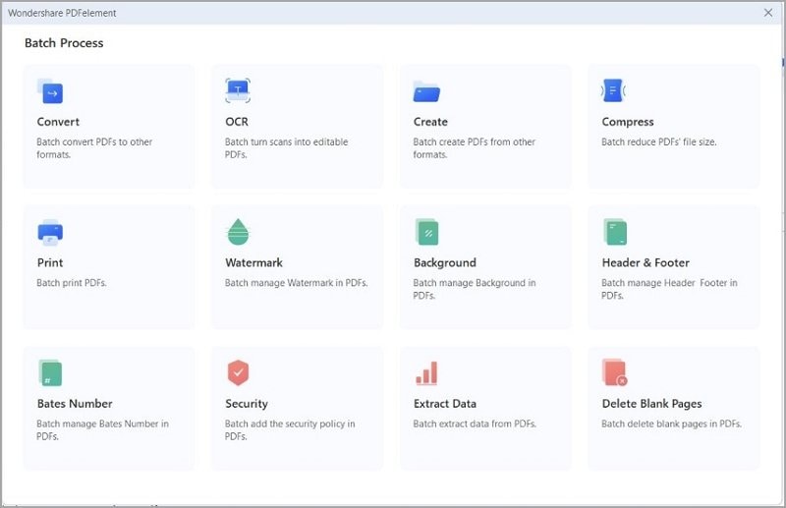Select the OCR title label
Image resolution: width=786 pixels, height=508 pixels.
(x=237, y=122)
